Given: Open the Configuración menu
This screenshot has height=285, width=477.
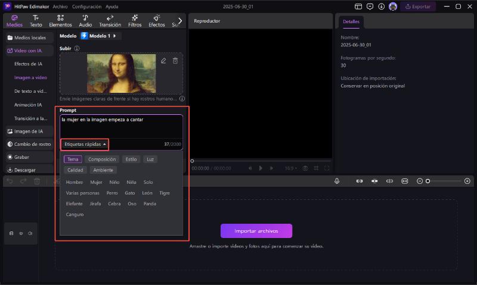Looking at the screenshot, I should point(86,7).
